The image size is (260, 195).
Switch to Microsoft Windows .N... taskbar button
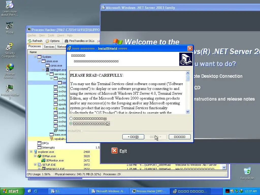coord(109,191)
